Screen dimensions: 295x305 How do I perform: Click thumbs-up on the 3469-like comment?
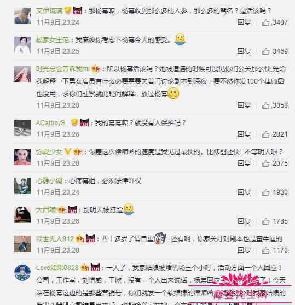[265, 51]
